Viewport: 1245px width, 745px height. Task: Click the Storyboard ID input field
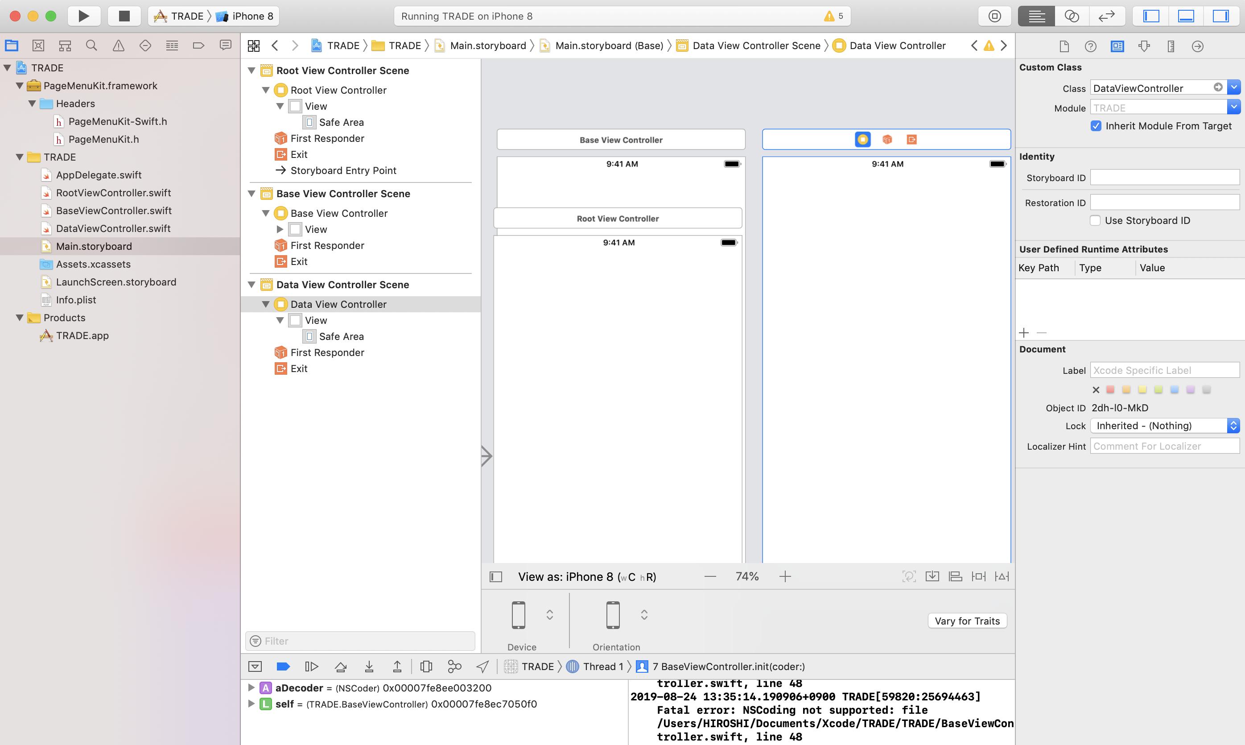click(1165, 177)
